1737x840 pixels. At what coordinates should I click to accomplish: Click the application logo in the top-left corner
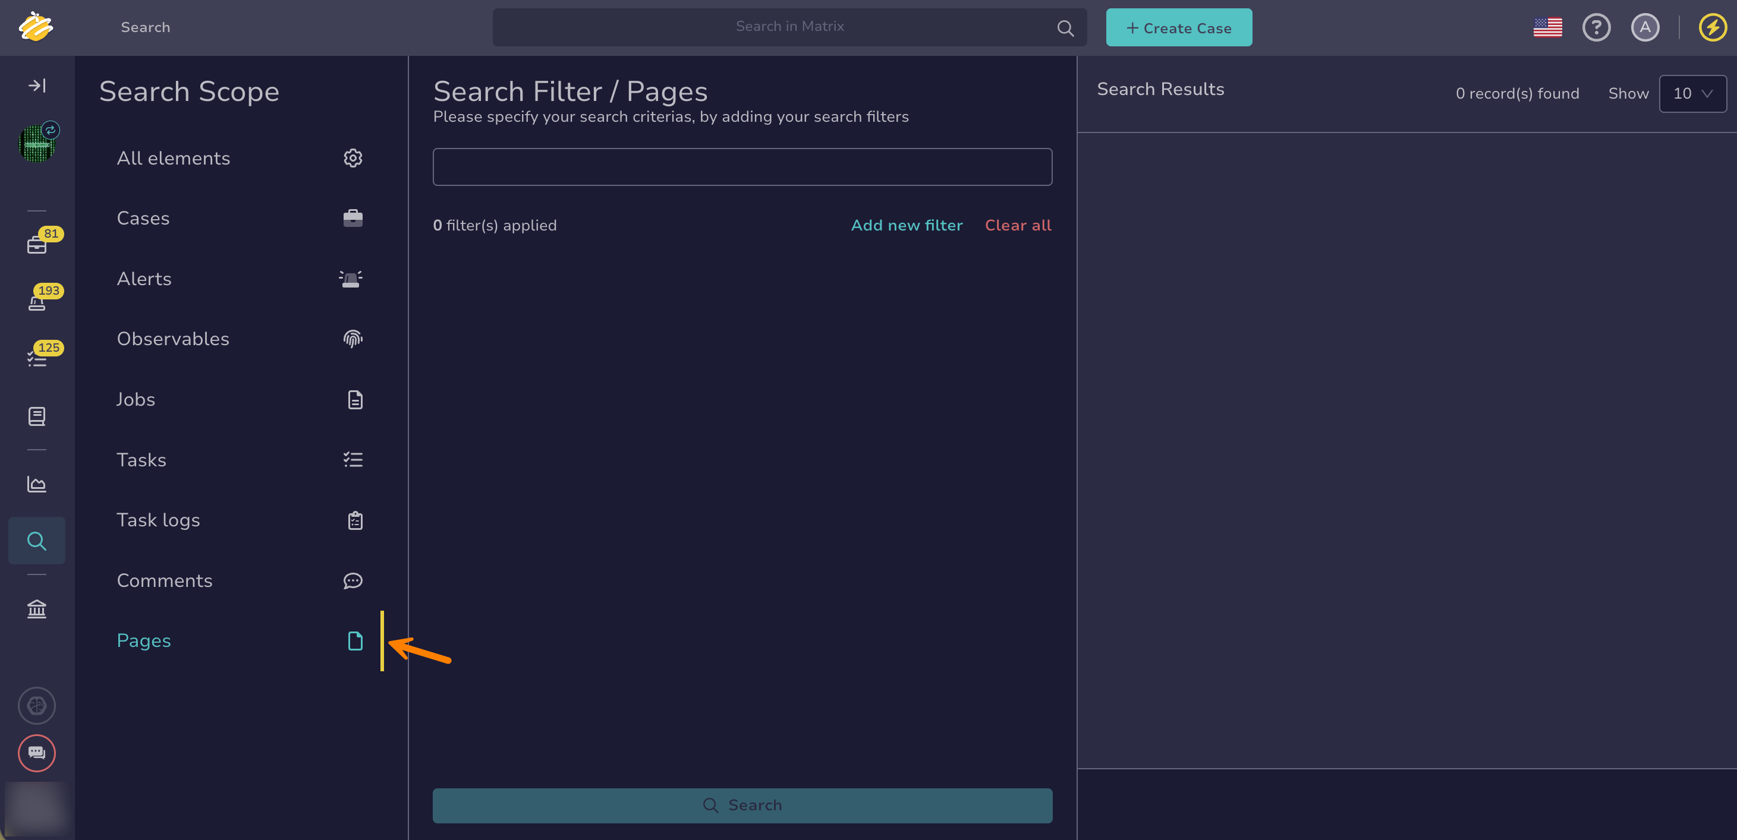36,27
